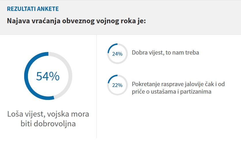Select the "Loša vijest, vojska mora" result label
Viewport: 241px width, 145px height.
coord(48,114)
